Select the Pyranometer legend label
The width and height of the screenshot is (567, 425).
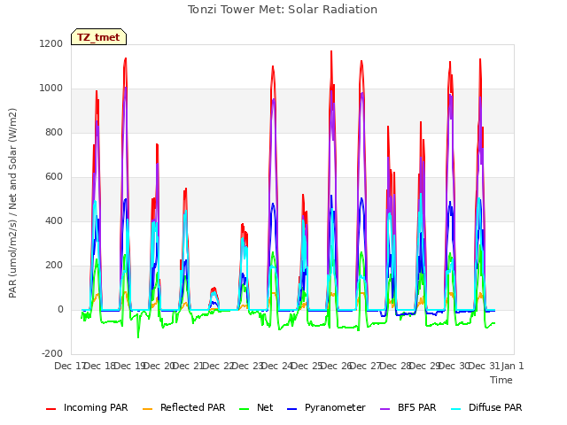pos(335,407)
